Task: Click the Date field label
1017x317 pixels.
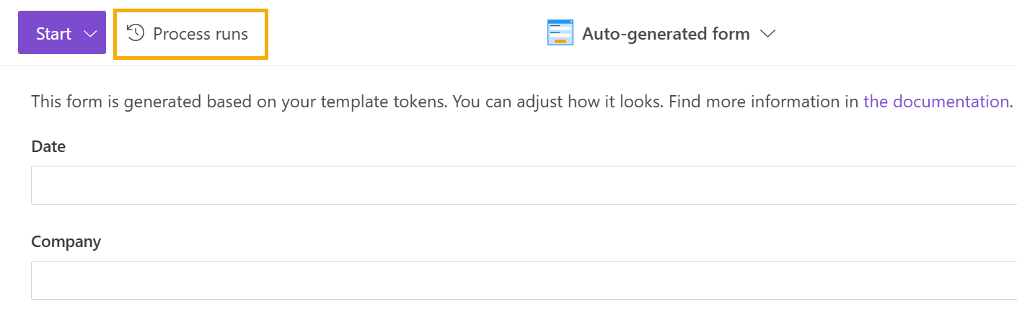Action: pyautogui.click(x=48, y=146)
